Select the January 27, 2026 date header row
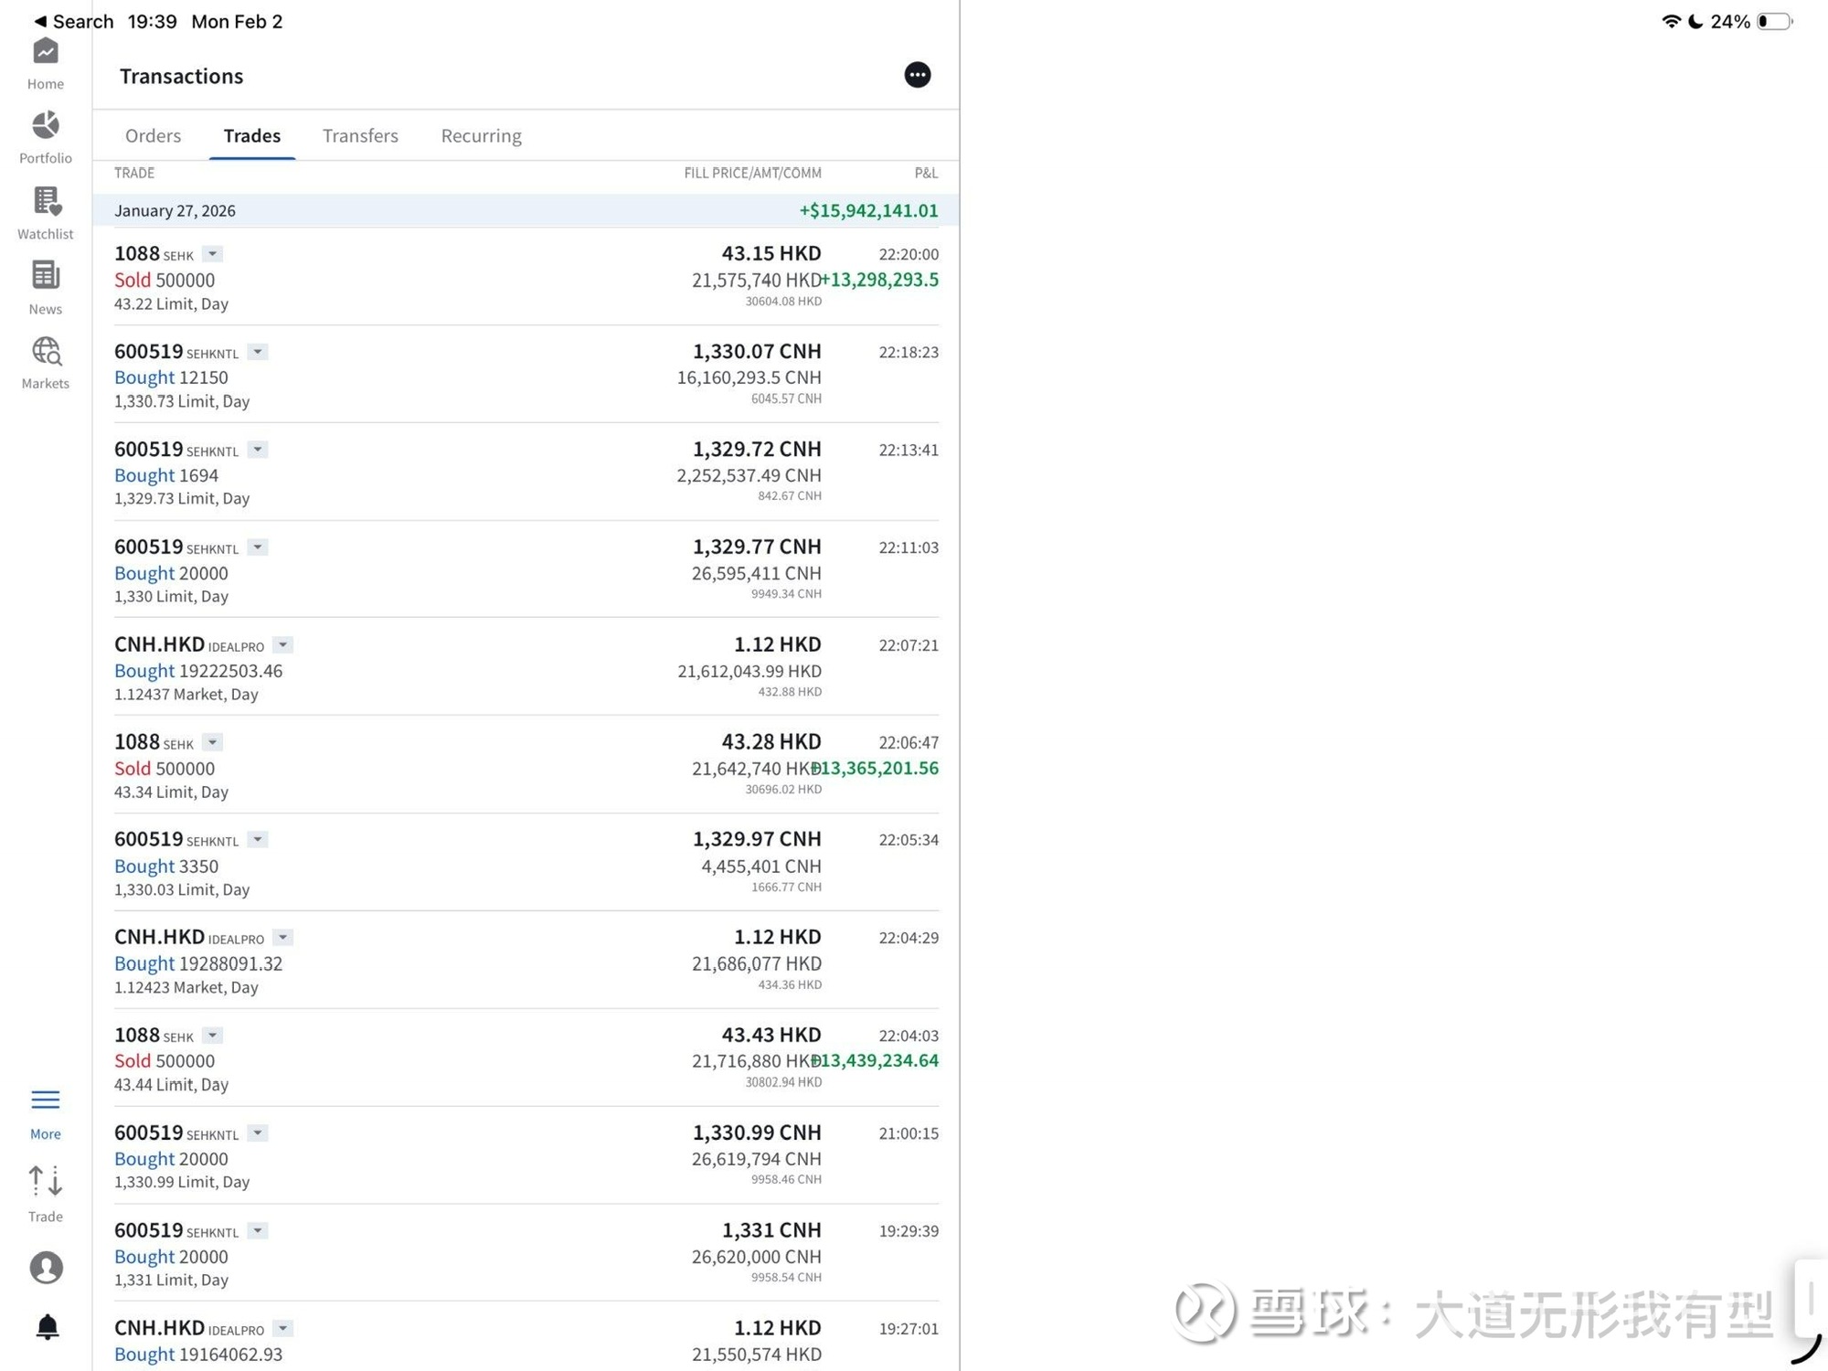Image resolution: width=1828 pixels, height=1371 pixels. click(x=526, y=210)
